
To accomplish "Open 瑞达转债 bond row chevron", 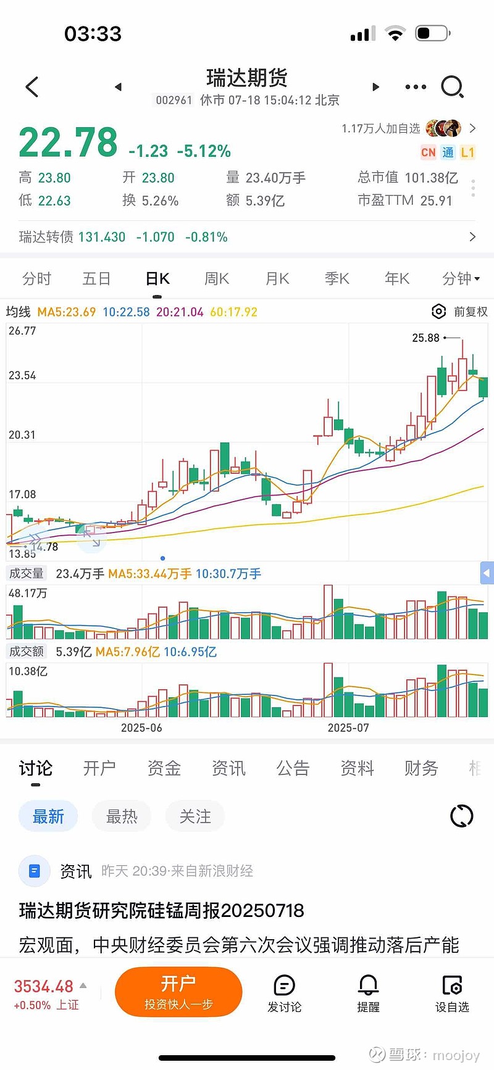I will pyautogui.click(x=472, y=237).
